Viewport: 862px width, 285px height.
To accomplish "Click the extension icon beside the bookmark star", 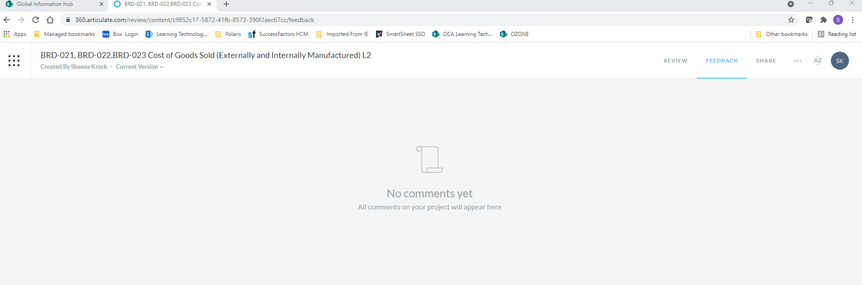I will pos(809,20).
